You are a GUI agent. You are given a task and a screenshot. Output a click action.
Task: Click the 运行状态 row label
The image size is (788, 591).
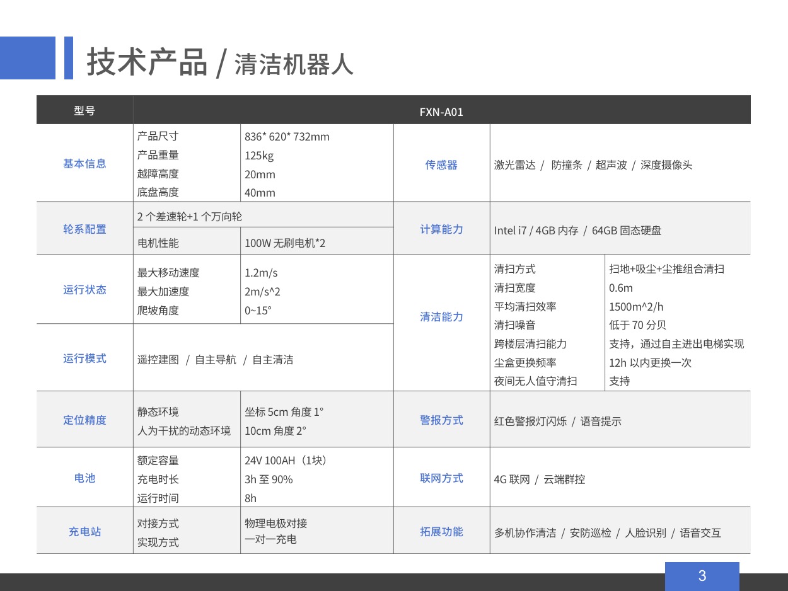point(84,290)
